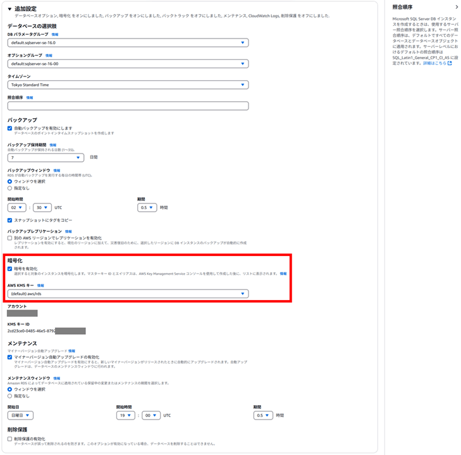Open backup start hour 02 dropdown
Image resolution: width=461 pixels, height=455 pixels.
[17, 208]
